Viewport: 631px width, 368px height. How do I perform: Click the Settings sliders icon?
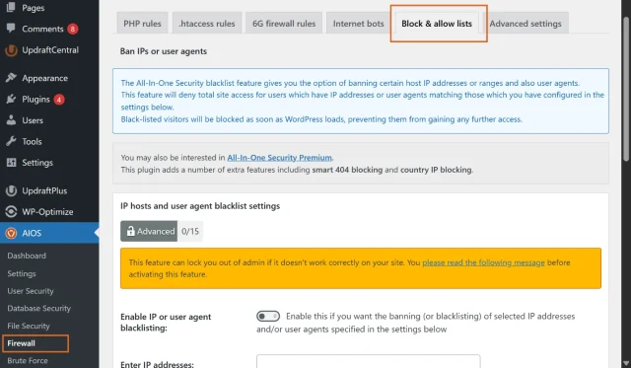pos(11,162)
